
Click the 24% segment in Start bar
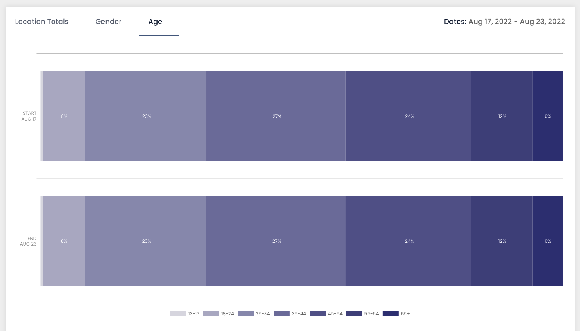pos(408,116)
